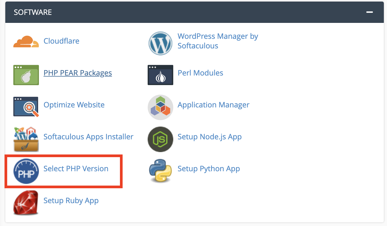Open the PHP PEAR Packages link
Screen dimensions: 387x226
[78, 73]
